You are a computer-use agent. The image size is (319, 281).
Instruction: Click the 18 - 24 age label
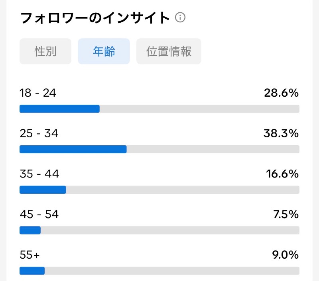(37, 93)
